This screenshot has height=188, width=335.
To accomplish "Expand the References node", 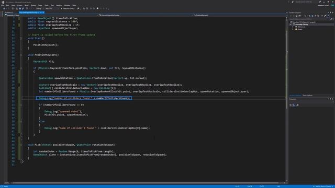I will (293, 27).
